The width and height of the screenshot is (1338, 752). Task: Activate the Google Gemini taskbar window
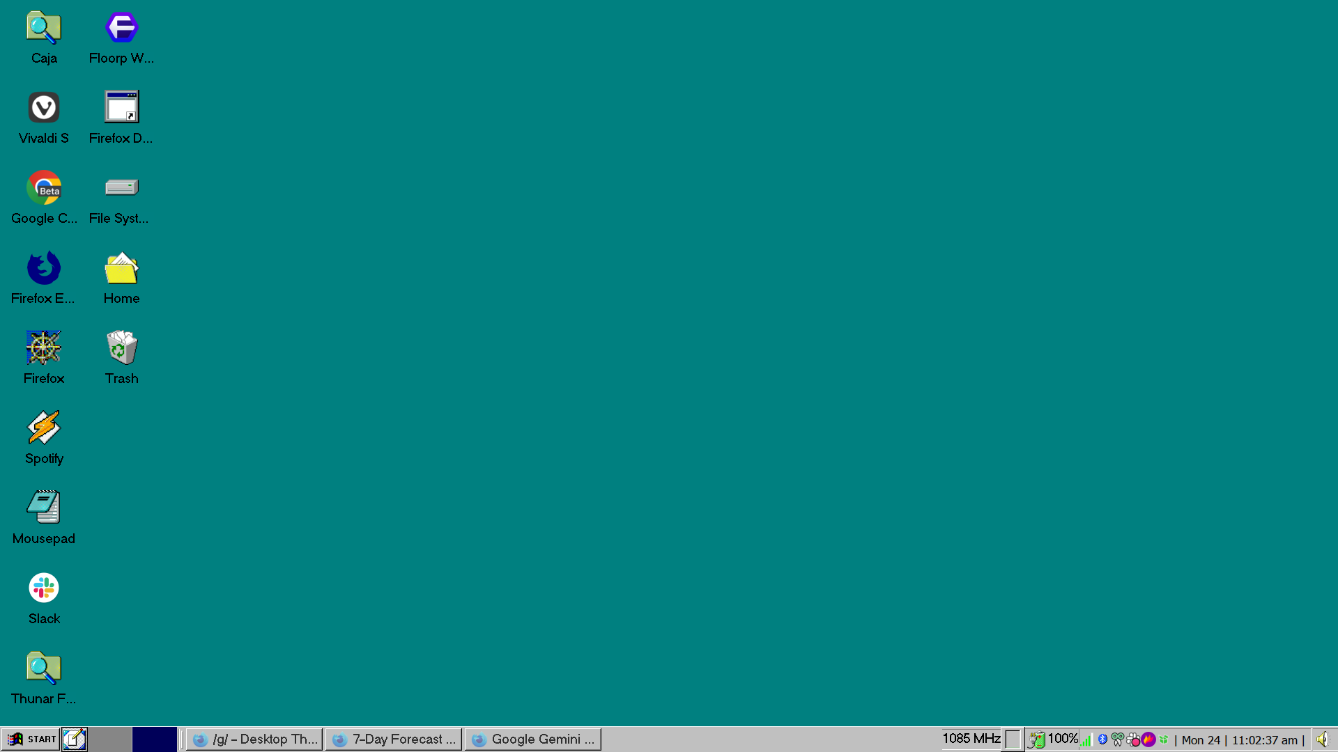533,739
